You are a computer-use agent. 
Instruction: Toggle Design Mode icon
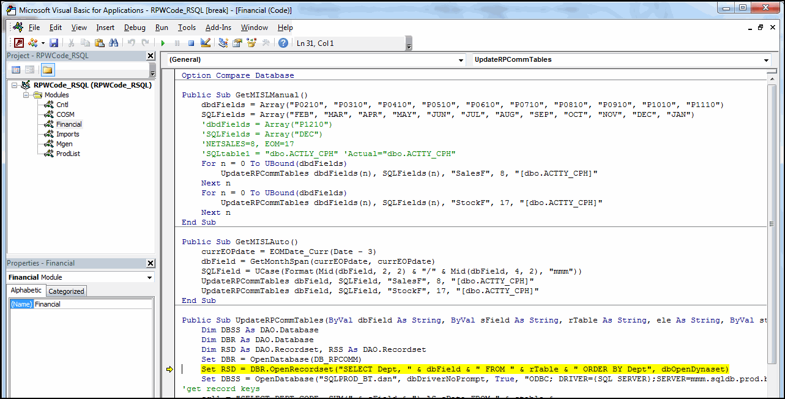(205, 43)
